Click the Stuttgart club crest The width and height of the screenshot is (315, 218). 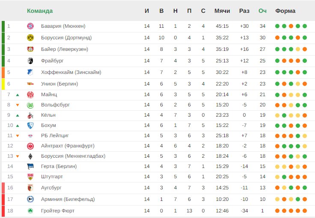click(x=30, y=177)
